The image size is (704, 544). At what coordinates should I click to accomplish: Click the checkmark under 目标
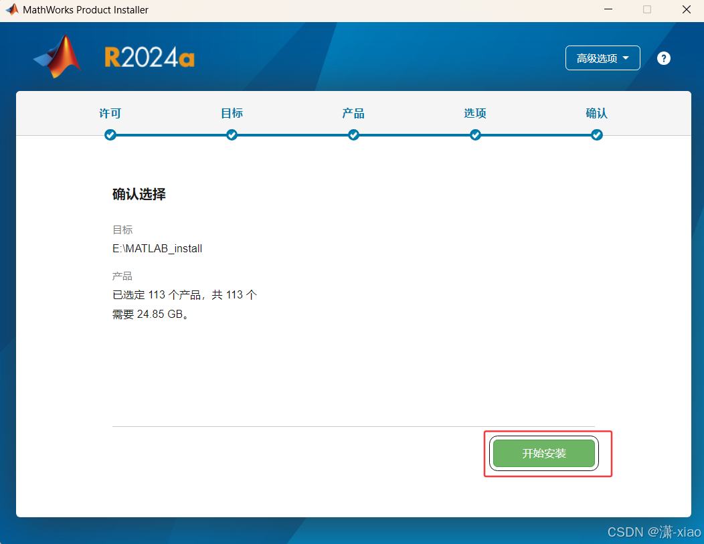(x=232, y=134)
